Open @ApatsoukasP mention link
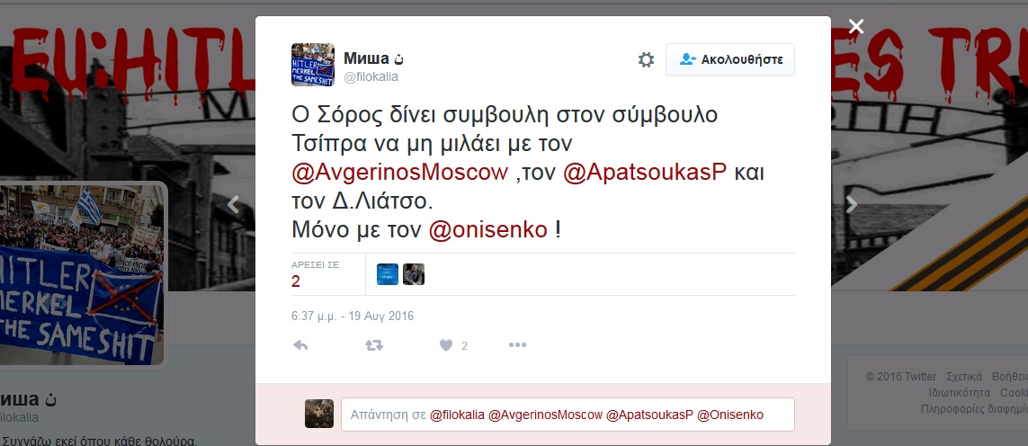Image resolution: width=1028 pixels, height=446 pixels. [645, 173]
